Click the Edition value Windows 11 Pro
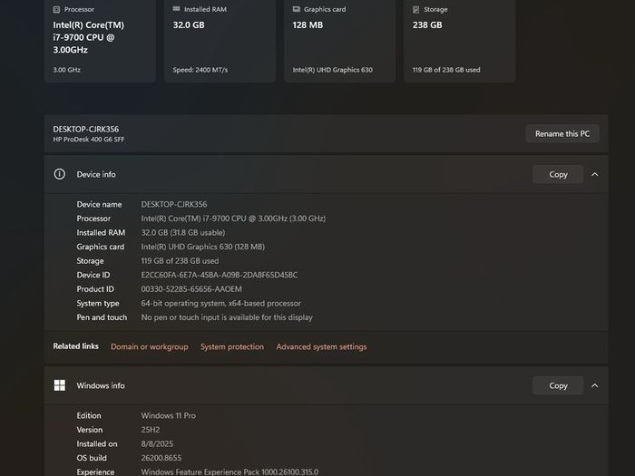This screenshot has width=635, height=476. click(x=169, y=415)
